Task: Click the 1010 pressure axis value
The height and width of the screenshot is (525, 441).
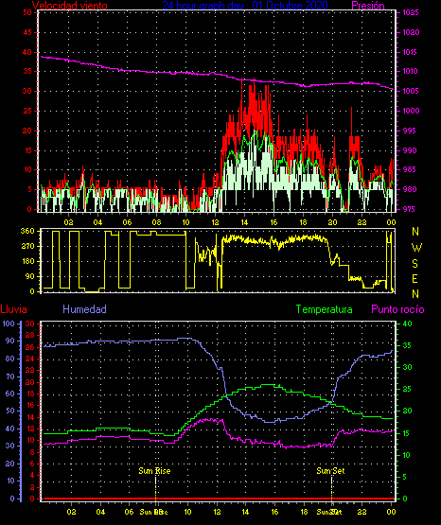Action: pyautogui.click(x=411, y=71)
